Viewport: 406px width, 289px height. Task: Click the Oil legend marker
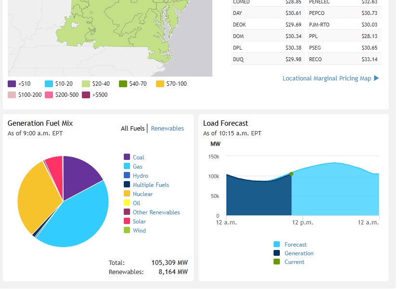pos(127,203)
